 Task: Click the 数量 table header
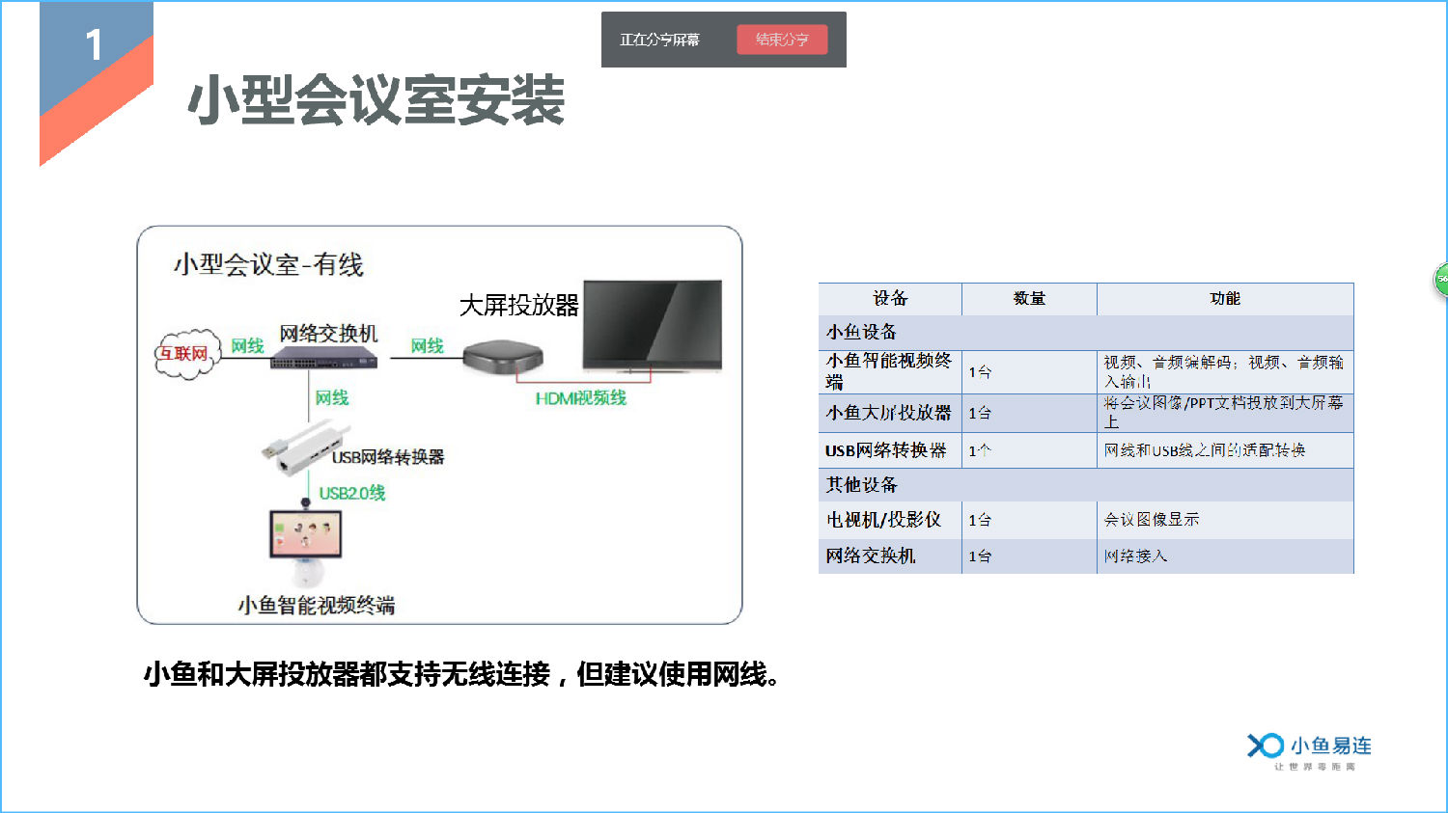pos(1029,299)
